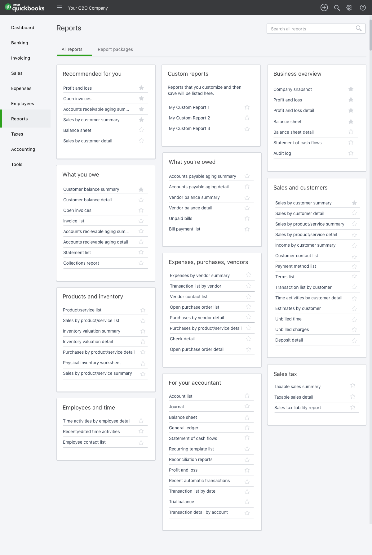The height and width of the screenshot is (555, 372).
Task: Switch to the All reports tab
Action: point(72,49)
